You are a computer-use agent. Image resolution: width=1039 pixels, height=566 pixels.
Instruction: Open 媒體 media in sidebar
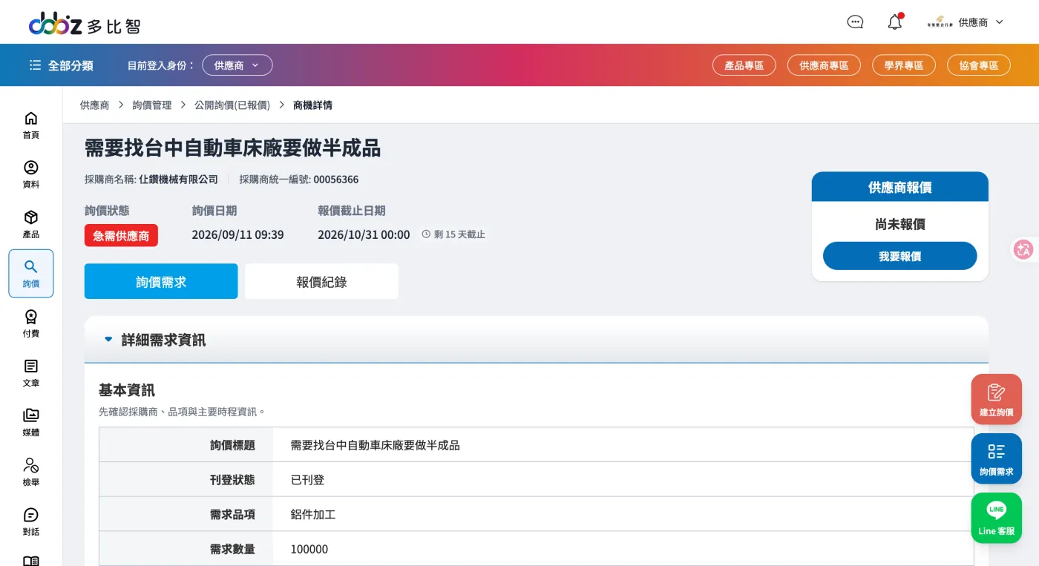point(31,423)
